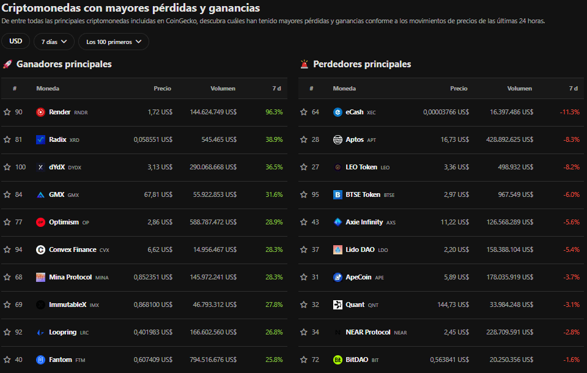Screen dimensions: 587x373
Task: Click the Loopring logo icon
Action: (40, 332)
